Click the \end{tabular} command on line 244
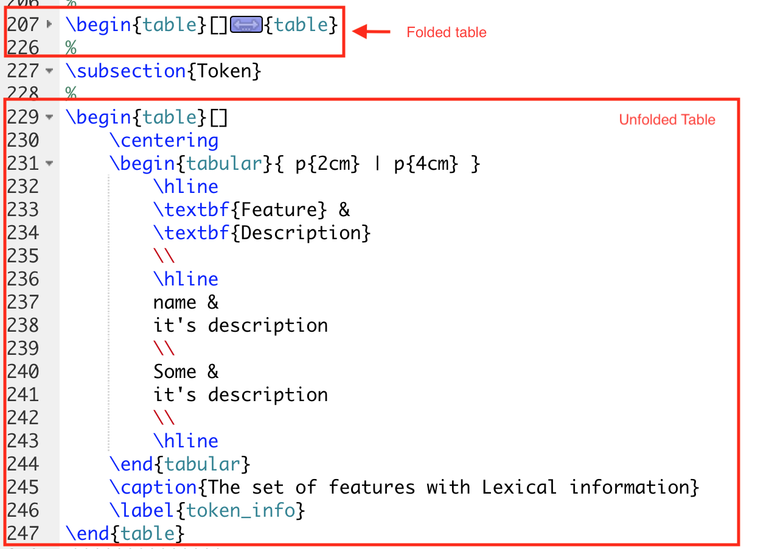Image resolution: width=769 pixels, height=549 pixels. (179, 464)
